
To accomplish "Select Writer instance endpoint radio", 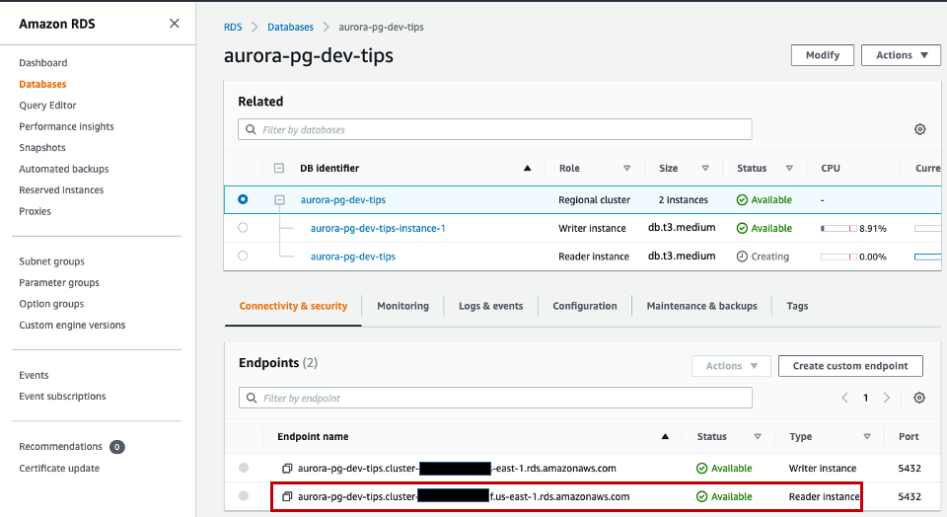I will tap(244, 468).
